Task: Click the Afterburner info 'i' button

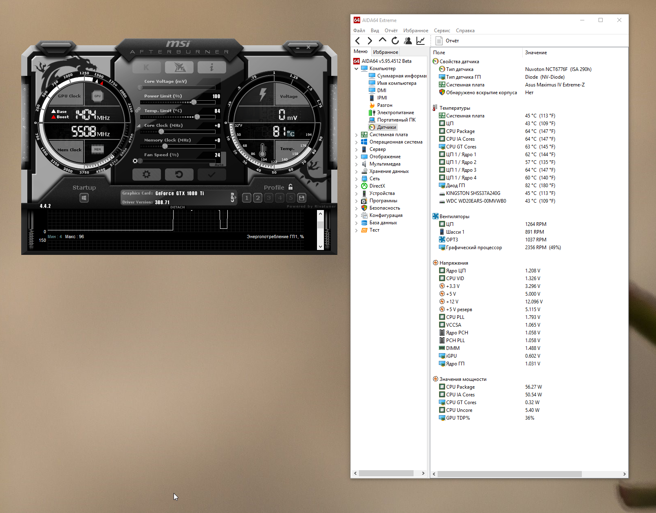Action: [x=211, y=67]
